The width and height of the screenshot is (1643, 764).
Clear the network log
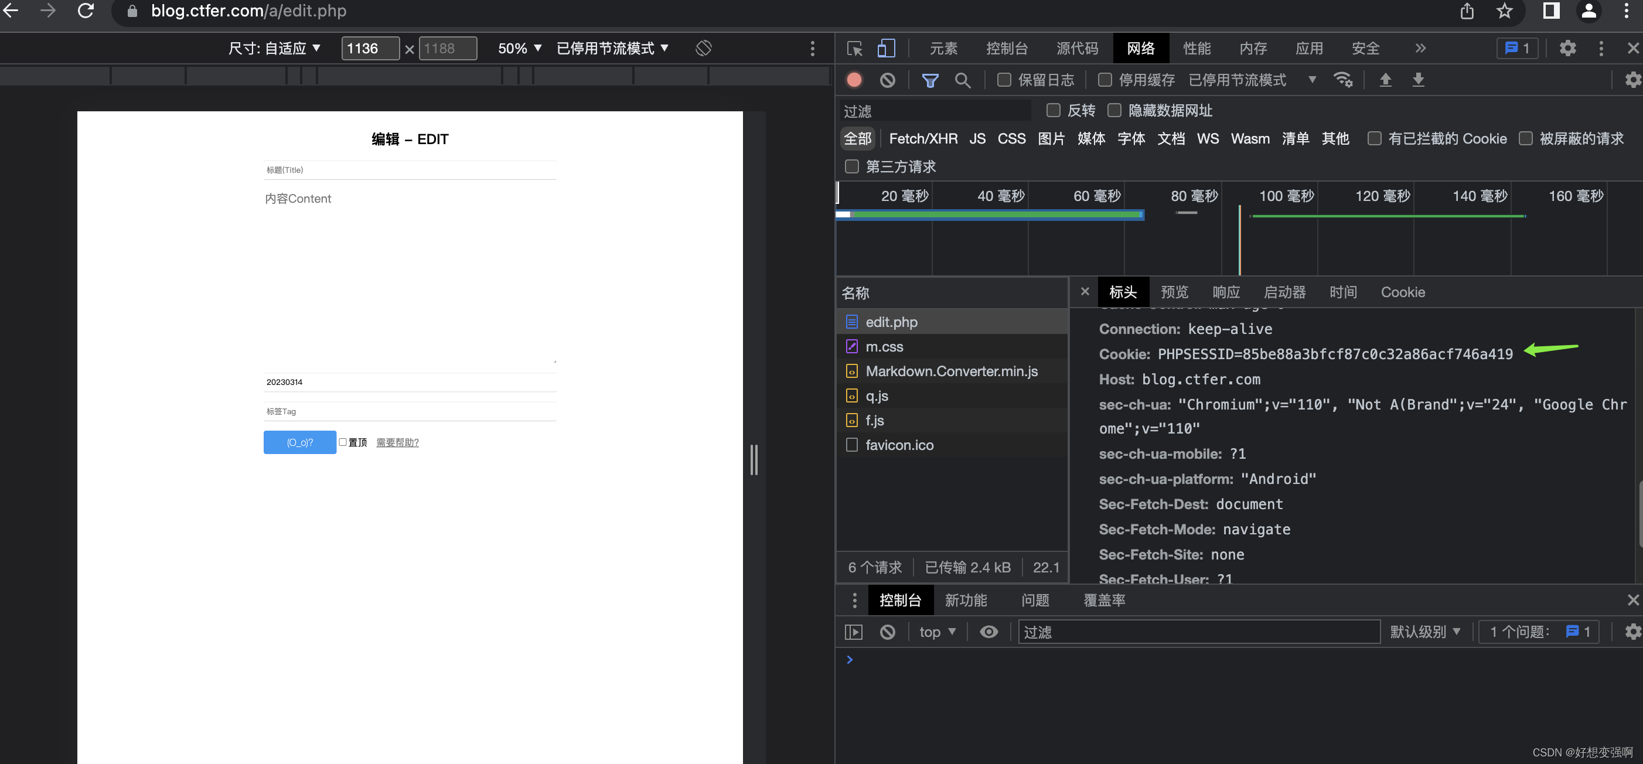[x=887, y=80]
